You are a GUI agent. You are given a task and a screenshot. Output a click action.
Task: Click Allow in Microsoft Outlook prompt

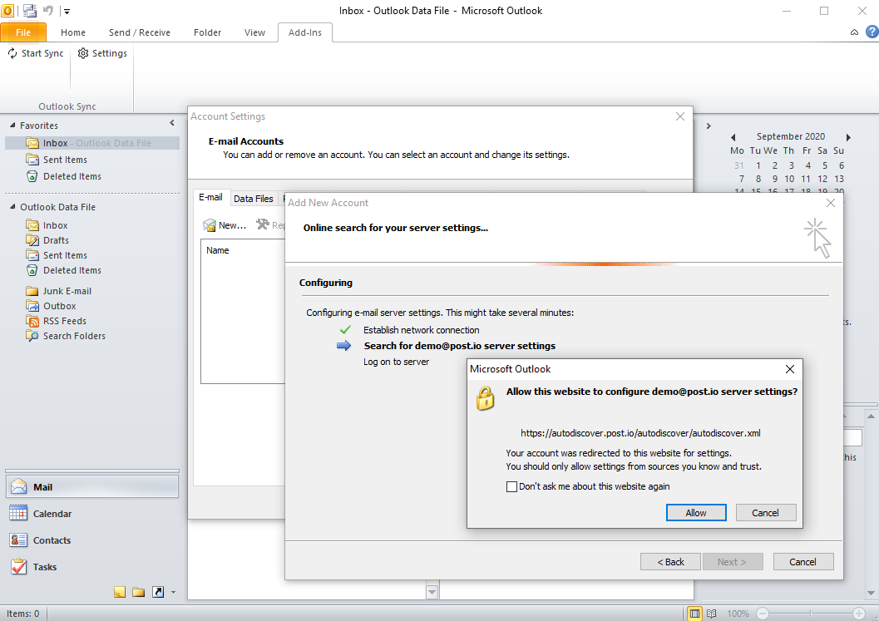click(x=696, y=513)
